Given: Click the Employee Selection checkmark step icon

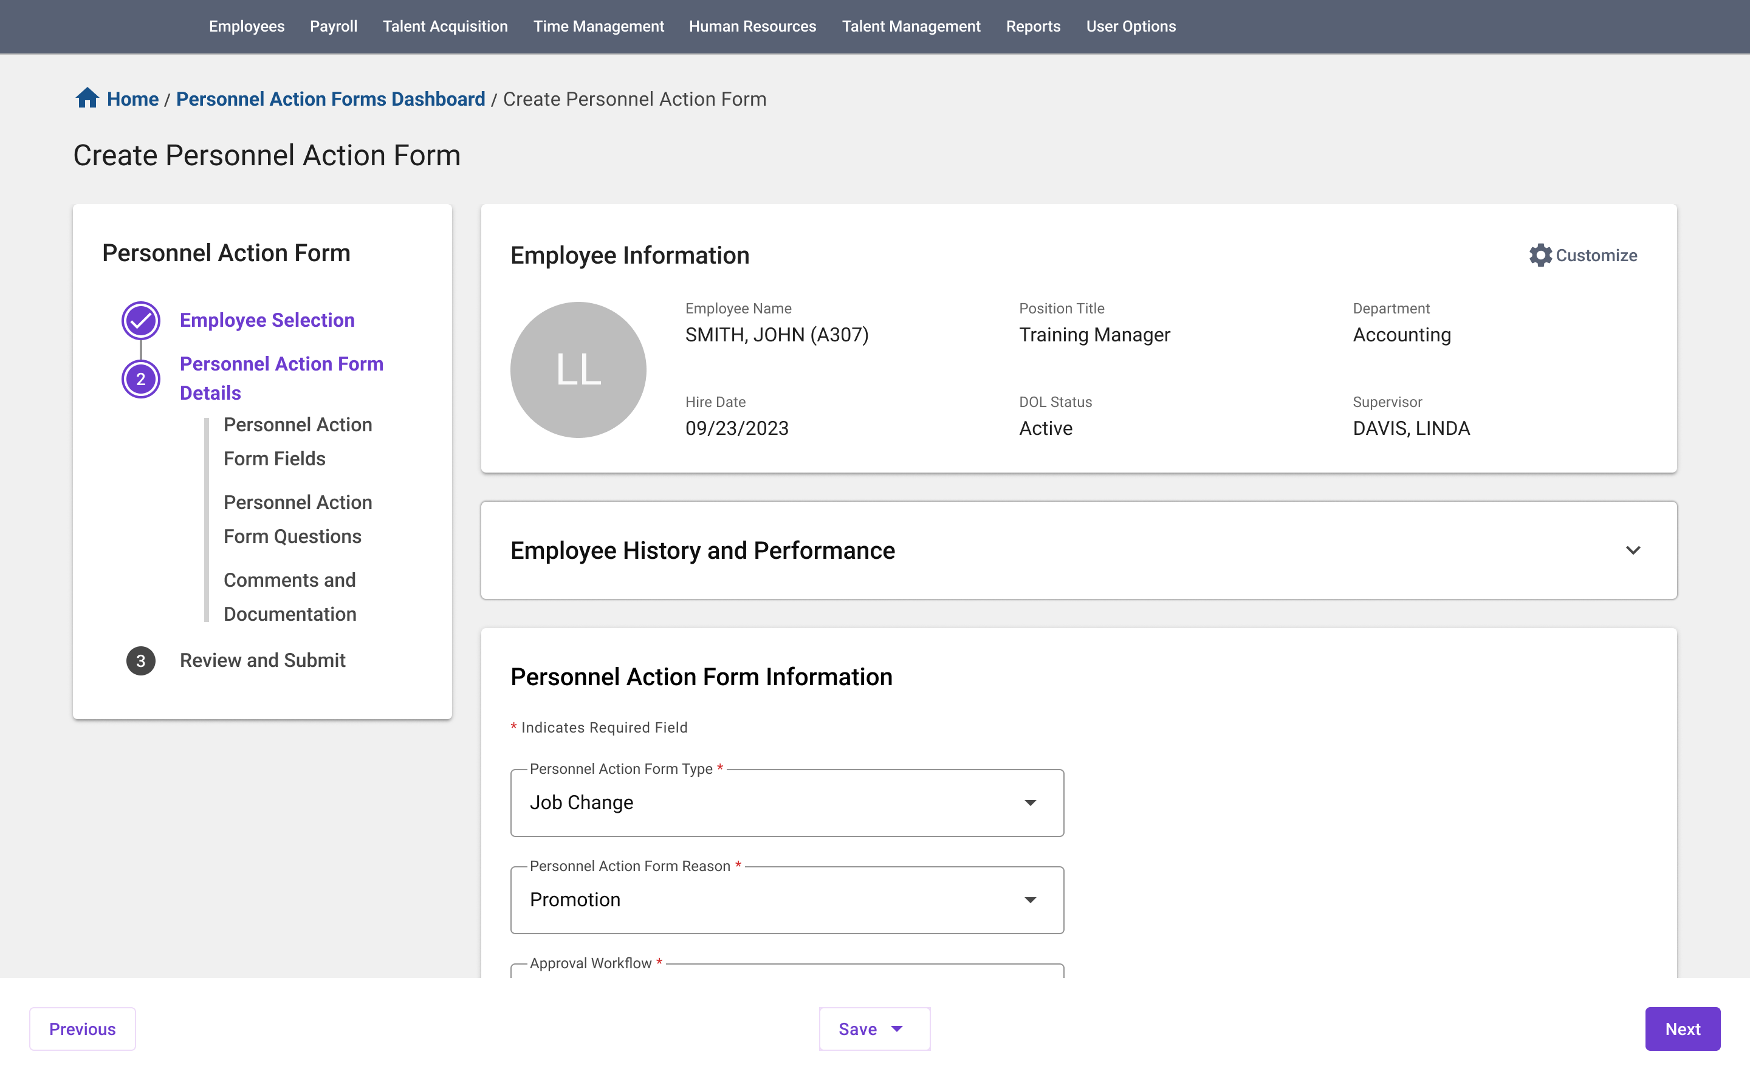Looking at the screenshot, I should 141,320.
